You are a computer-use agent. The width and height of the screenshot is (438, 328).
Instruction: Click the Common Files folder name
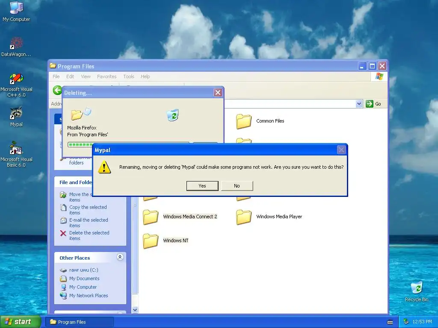pos(270,121)
